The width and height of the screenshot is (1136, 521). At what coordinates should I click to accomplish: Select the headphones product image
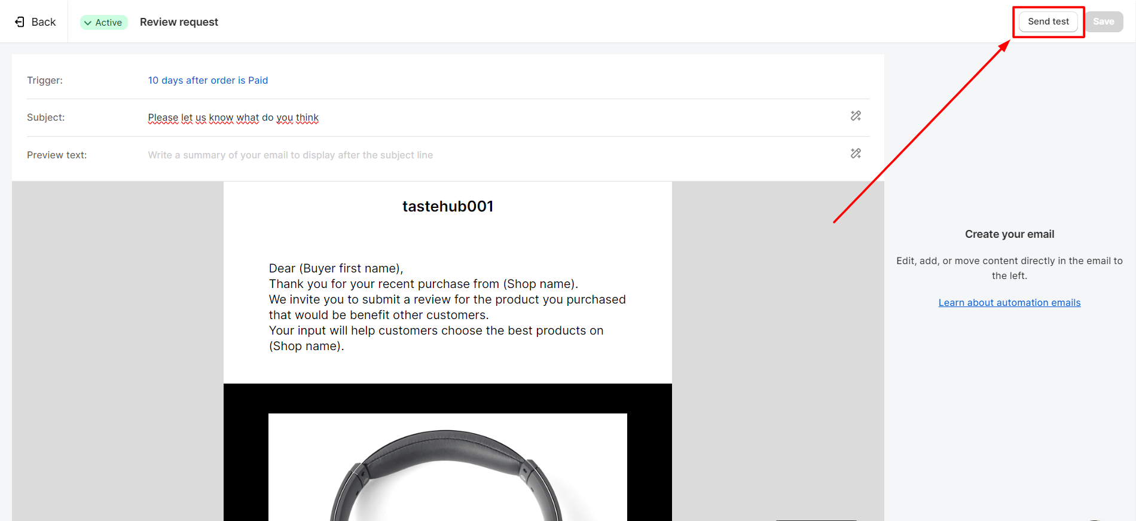(x=448, y=467)
